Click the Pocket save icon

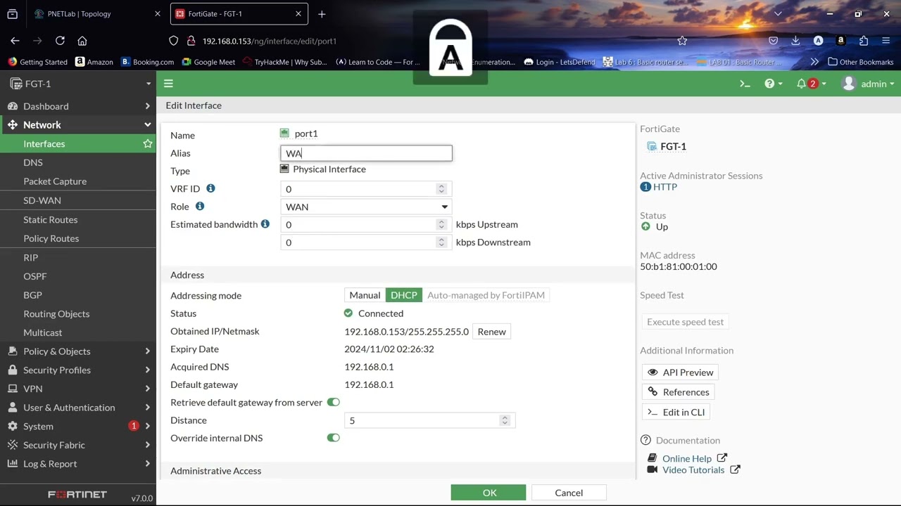coord(773,41)
